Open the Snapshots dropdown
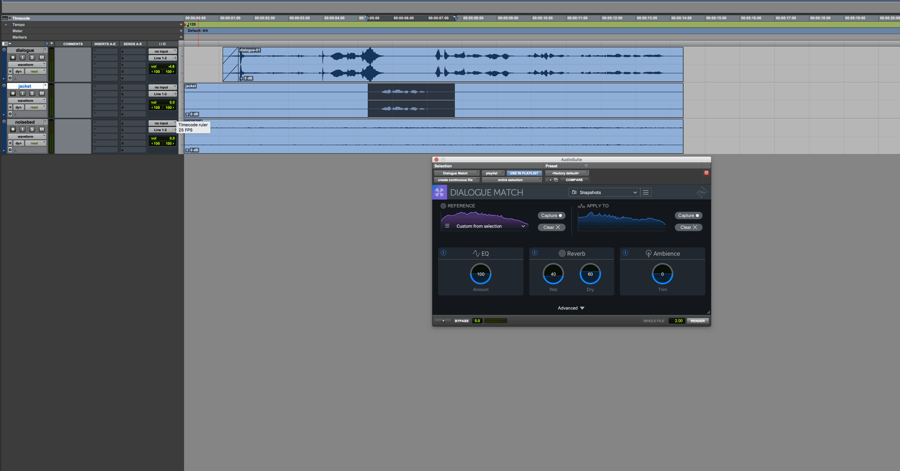The height and width of the screenshot is (471, 900). (x=604, y=192)
